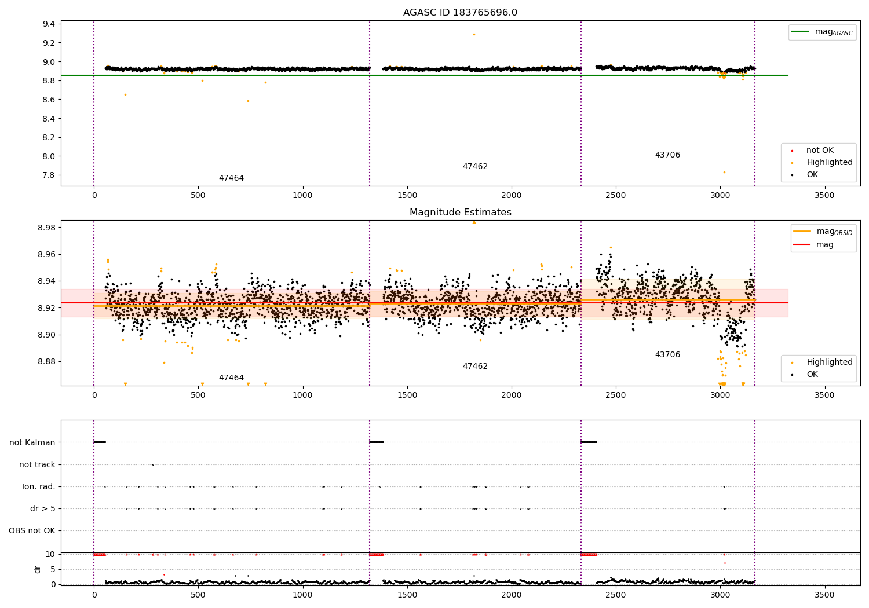Screen dimensions: 869x608
Task: Click the orange triangle marker atop the middle plot
Action: (474, 222)
